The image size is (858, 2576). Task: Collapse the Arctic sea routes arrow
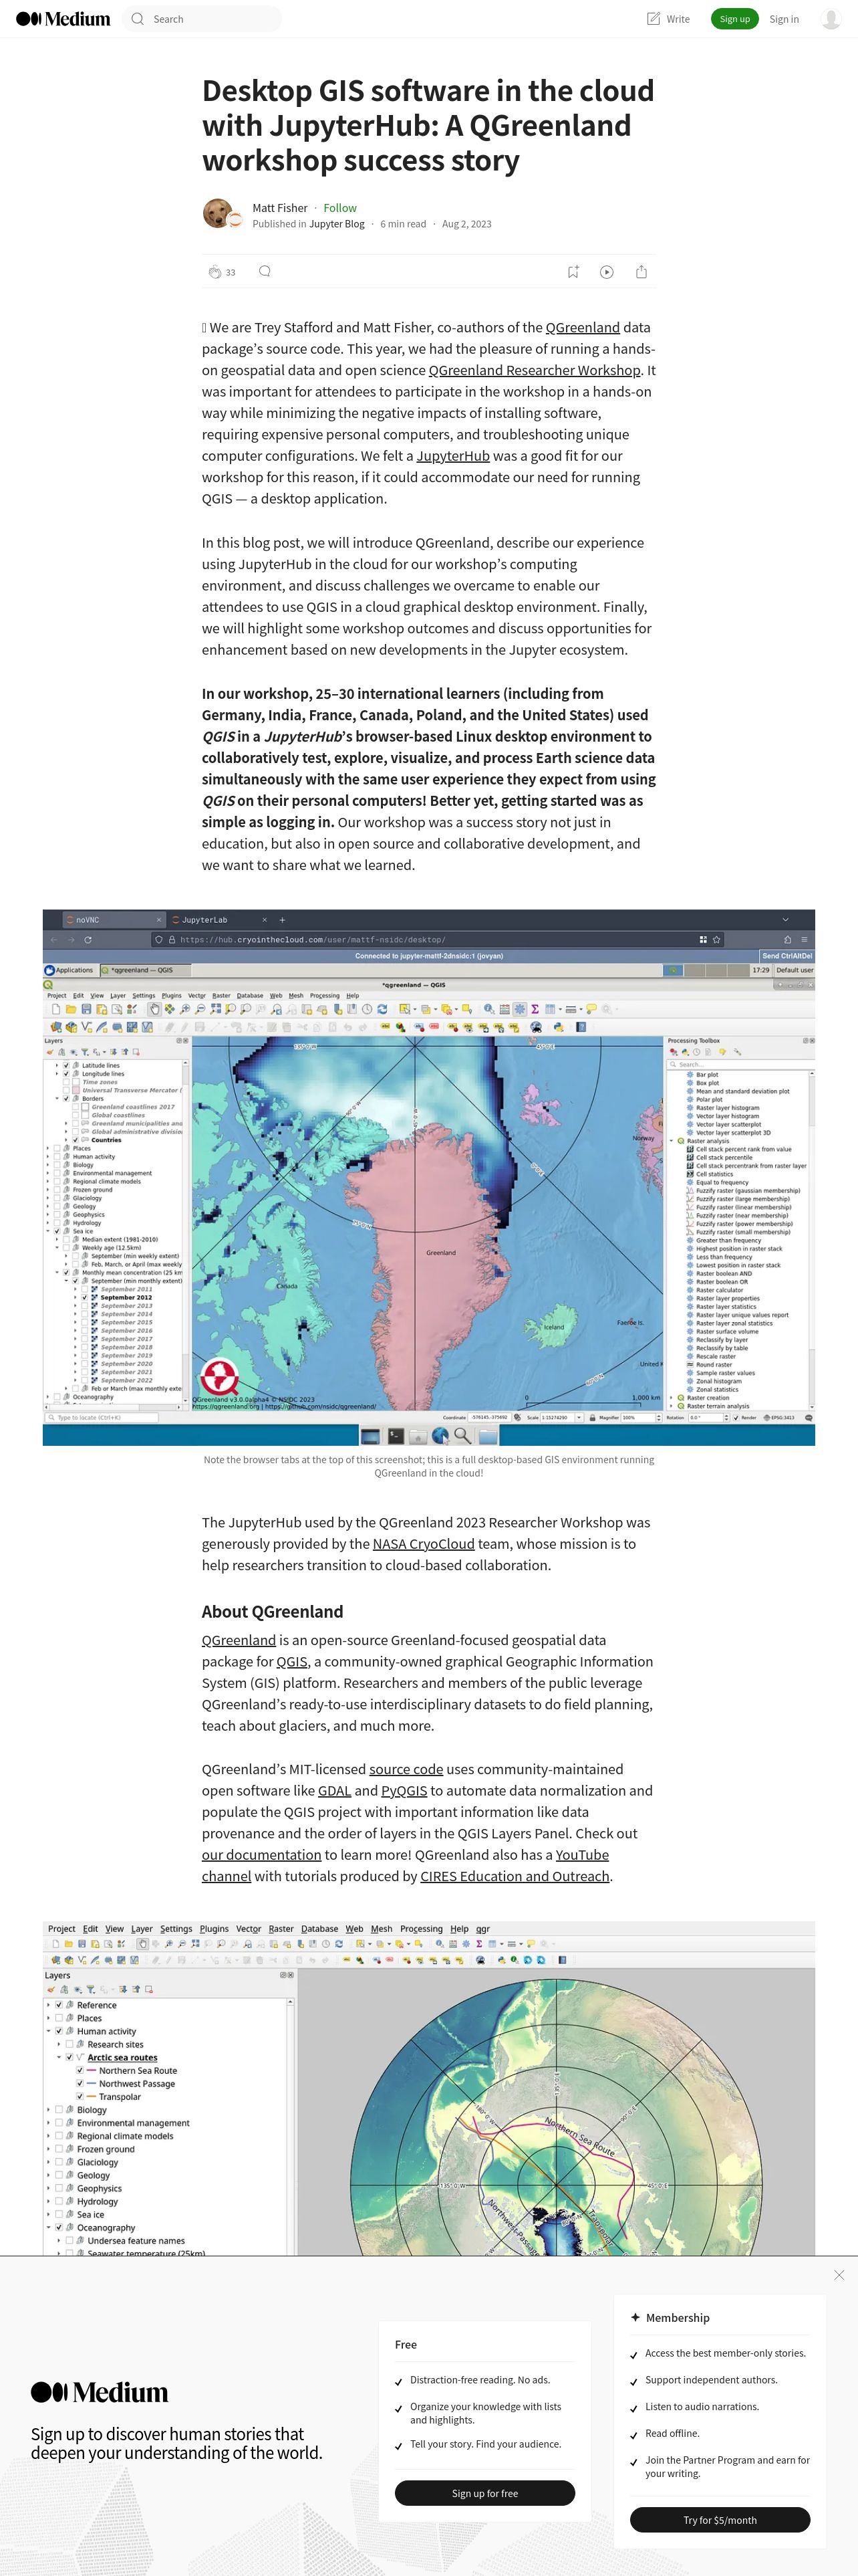[59, 2057]
